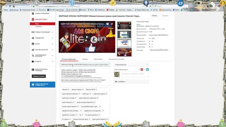Toggle the Google+ publish checkbox
Screen dimensions: 226x127
point(139,69)
